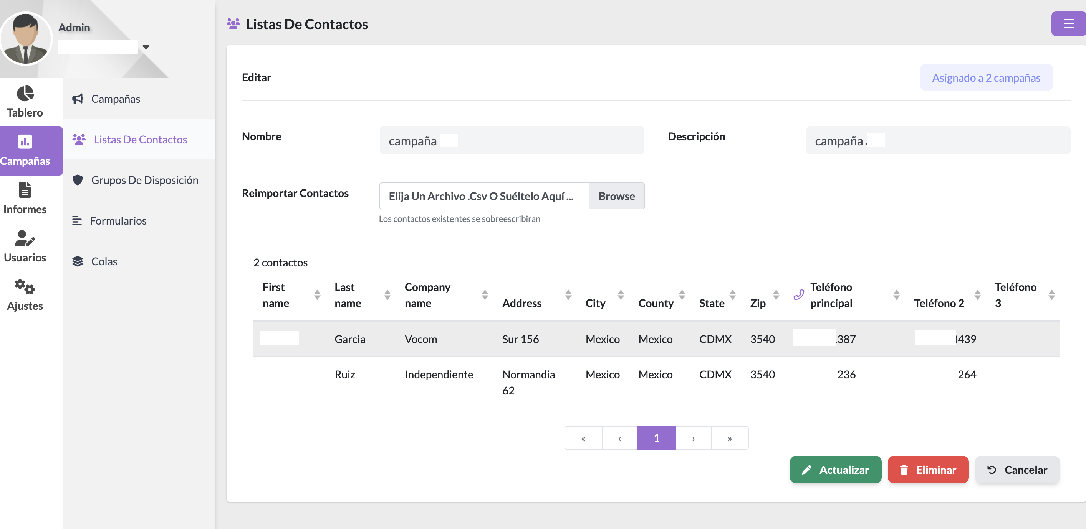
Task: Click the green Actualizar button
Action: [835, 470]
